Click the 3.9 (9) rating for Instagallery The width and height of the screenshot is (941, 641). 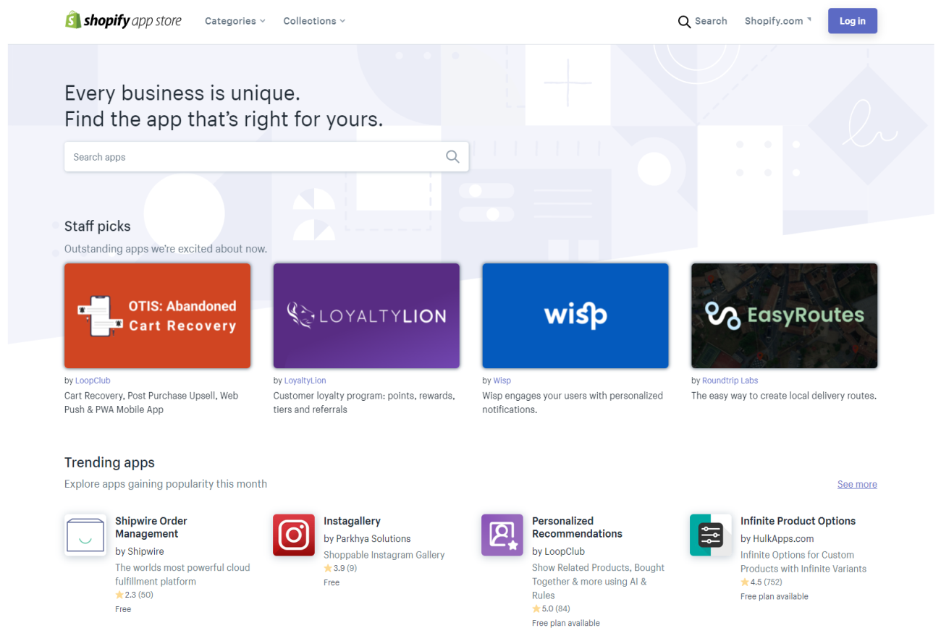(340, 568)
